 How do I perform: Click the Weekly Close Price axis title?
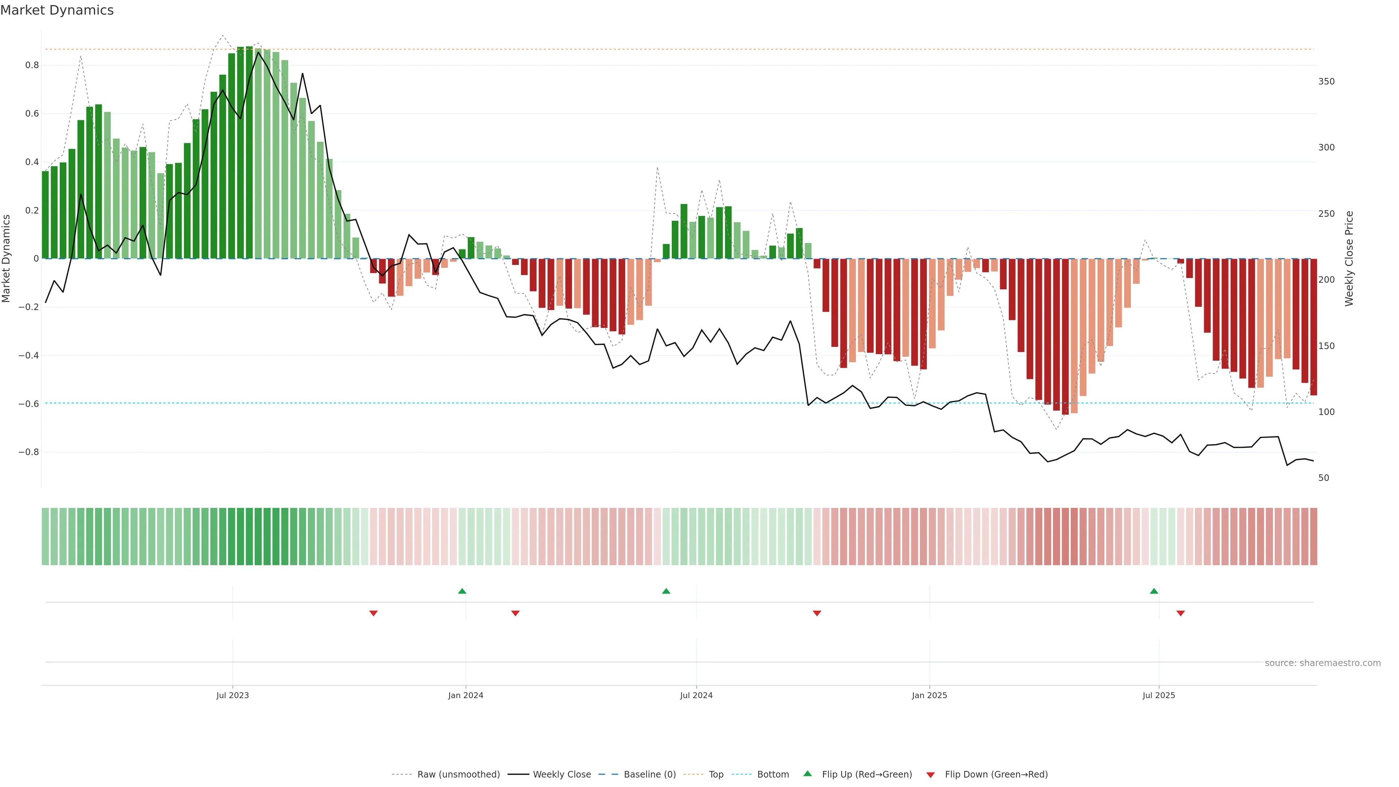point(1349,259)
